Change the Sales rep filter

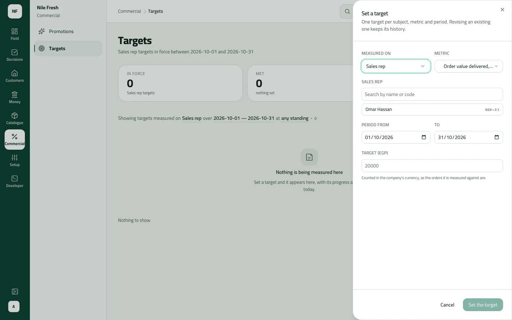point(192,118)
